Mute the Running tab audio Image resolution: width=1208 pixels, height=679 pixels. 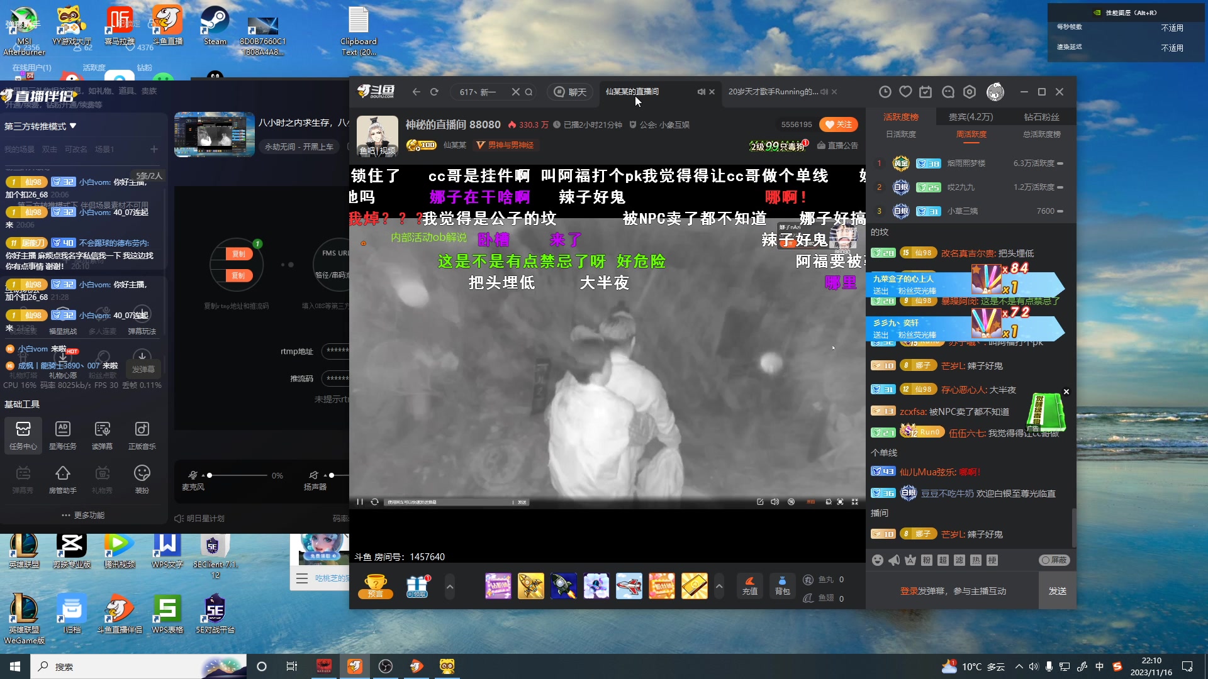824,92
